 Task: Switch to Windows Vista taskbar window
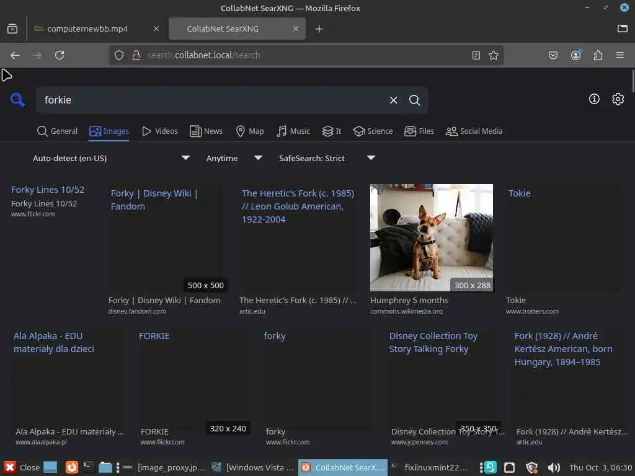point(254,467)
